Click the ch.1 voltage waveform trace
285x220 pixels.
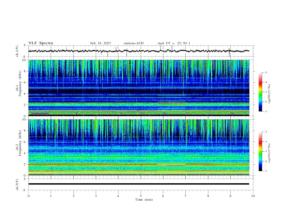(139, 51)
